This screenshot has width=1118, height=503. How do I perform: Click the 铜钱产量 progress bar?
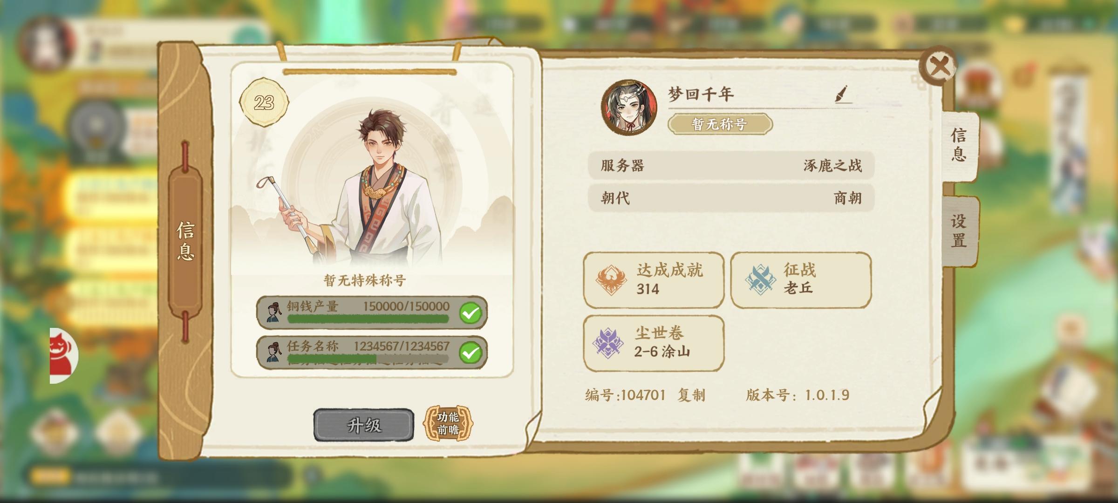[368, 319]
